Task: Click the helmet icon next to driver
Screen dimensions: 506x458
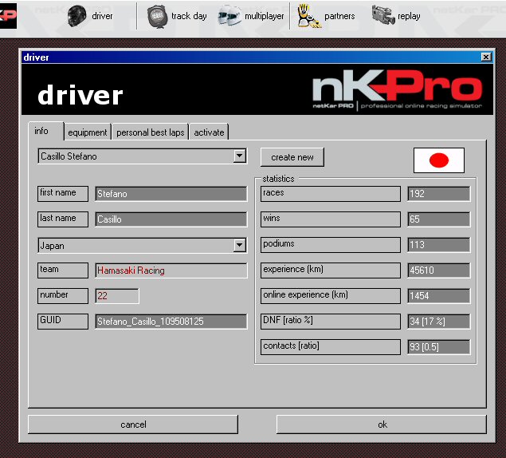Action: click(x=76, y=16)
